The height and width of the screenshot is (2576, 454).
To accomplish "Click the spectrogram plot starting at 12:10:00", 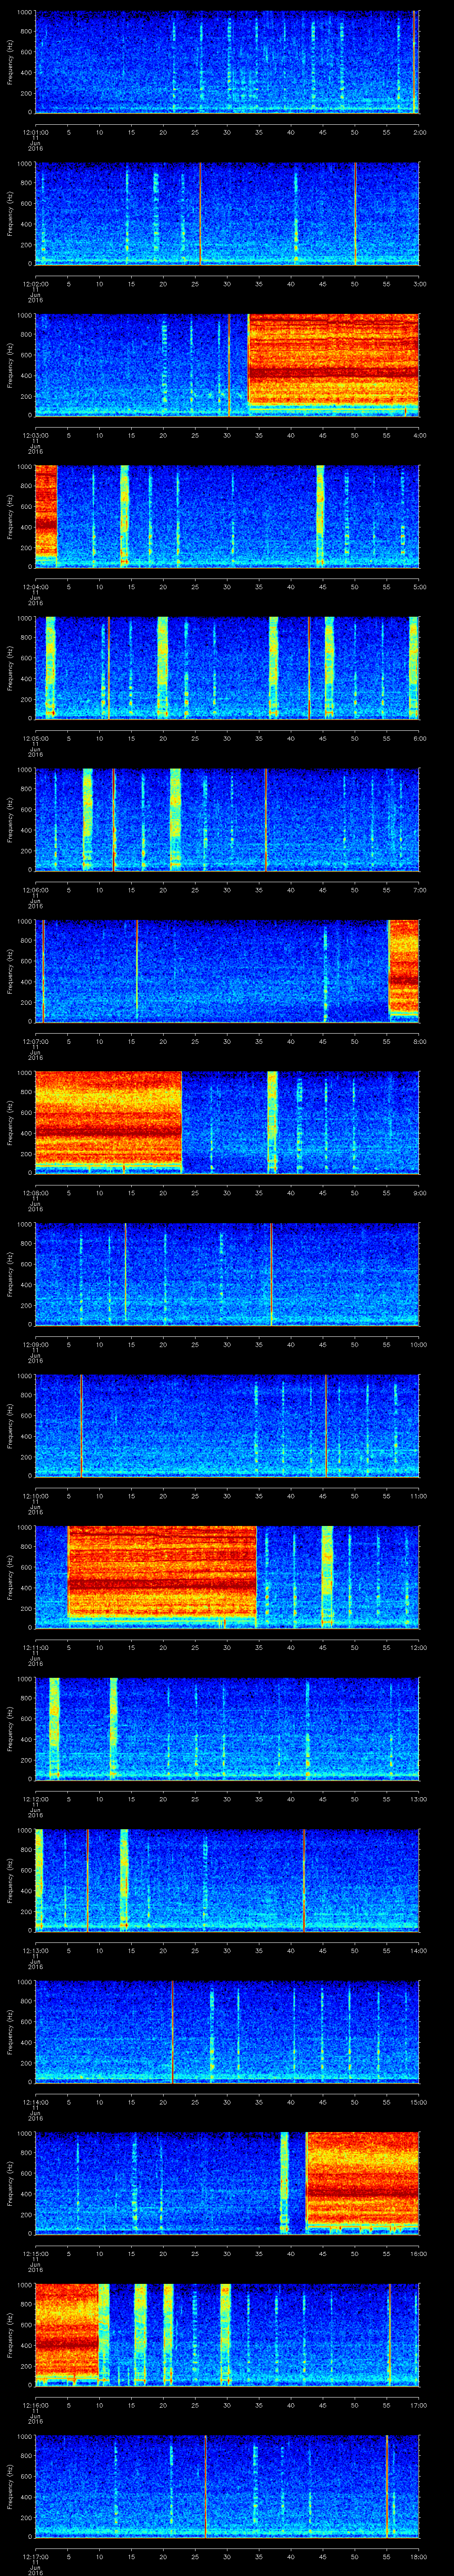I will pyautogui.click(x=227, y=1425).
